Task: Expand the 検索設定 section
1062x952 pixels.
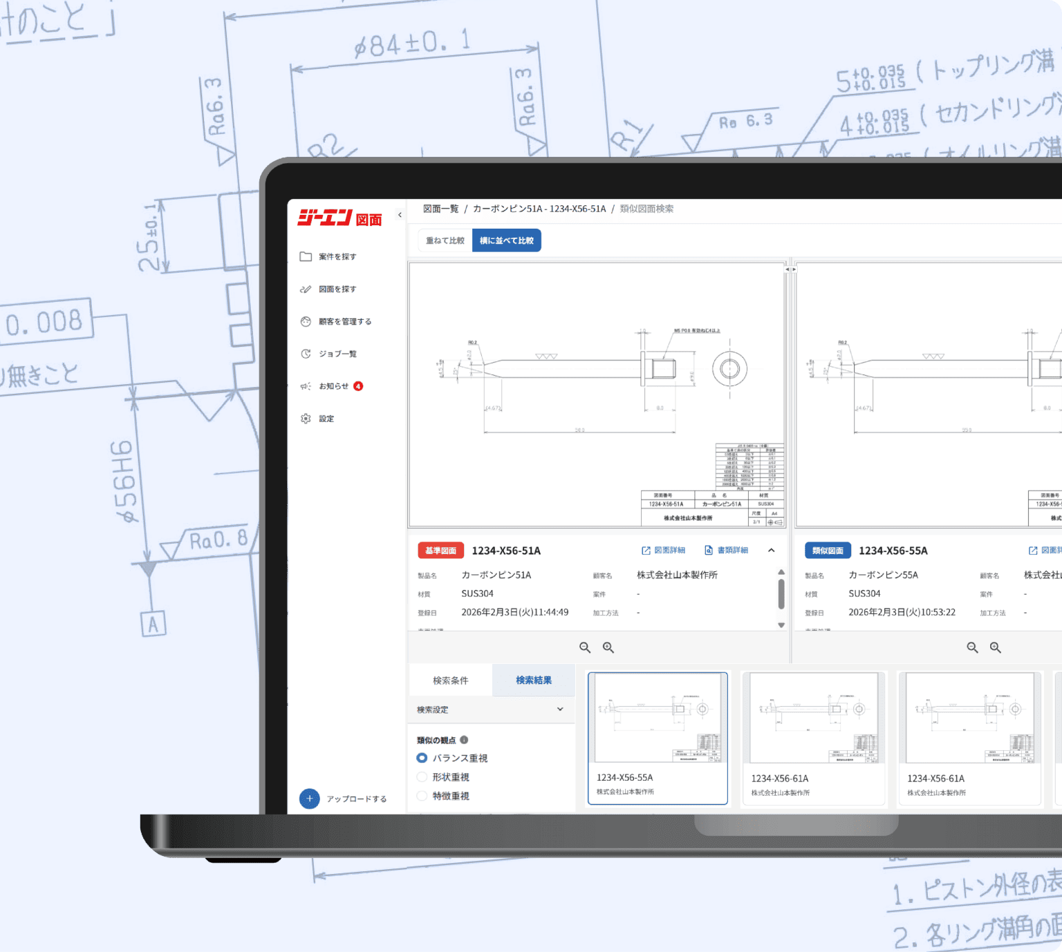Action: click(560, 710)
